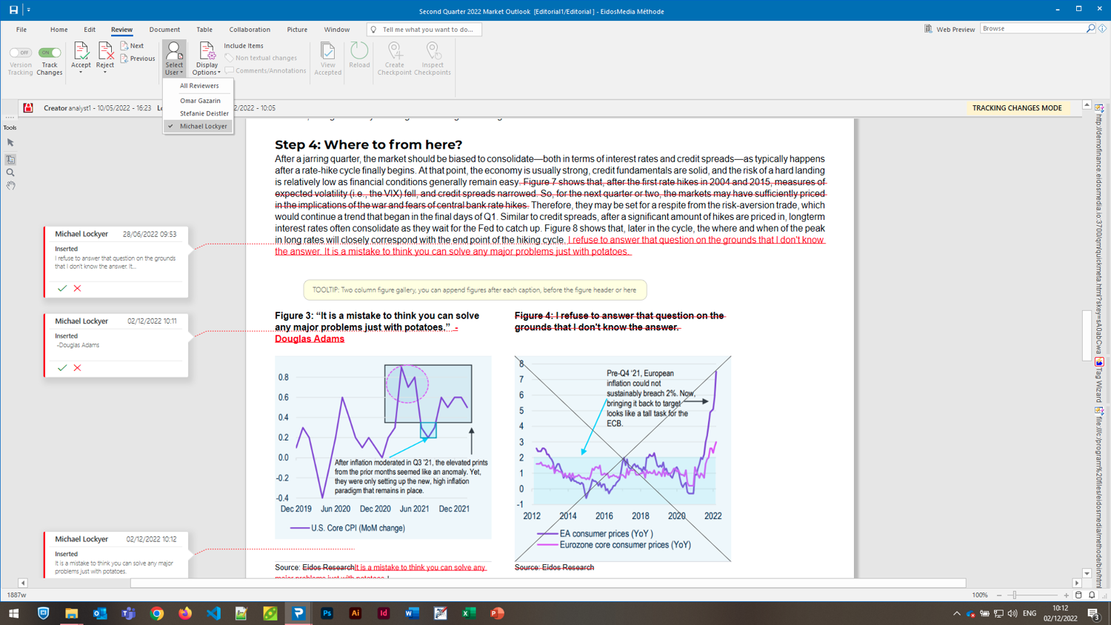Click the Browse magnifier search icon

point(1090,28)
